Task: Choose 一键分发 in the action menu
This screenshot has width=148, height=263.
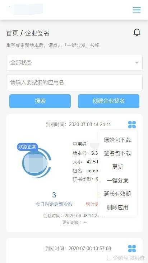Action: pos(117,180)
